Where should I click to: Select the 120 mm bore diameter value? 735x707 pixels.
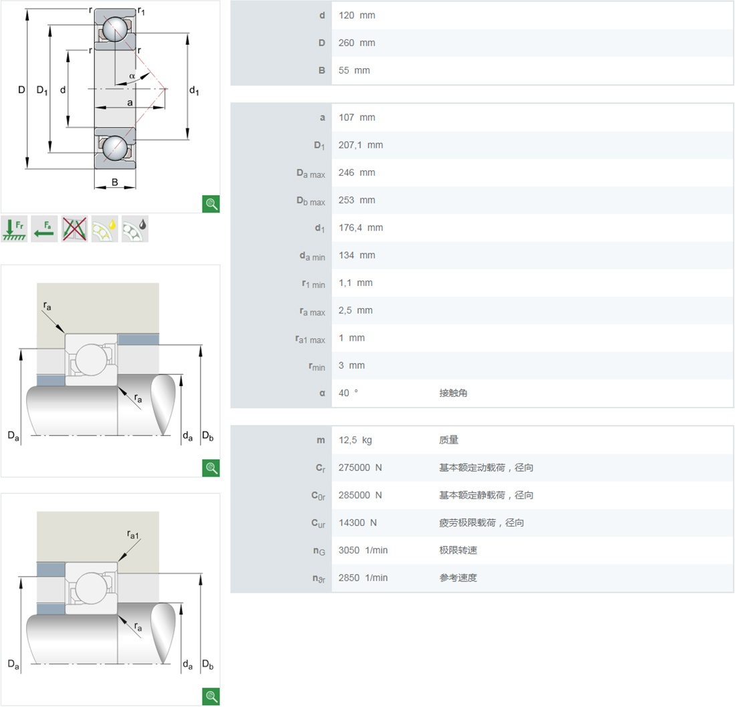click(x=357, y=15)
